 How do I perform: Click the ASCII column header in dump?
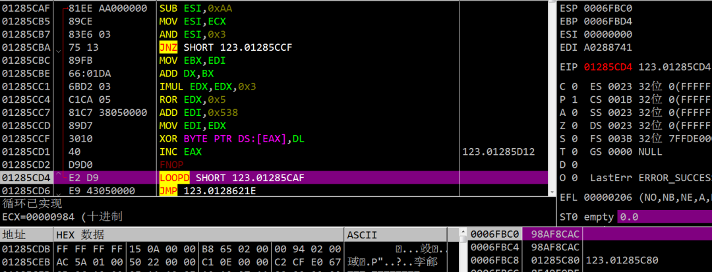coord(396,234)
